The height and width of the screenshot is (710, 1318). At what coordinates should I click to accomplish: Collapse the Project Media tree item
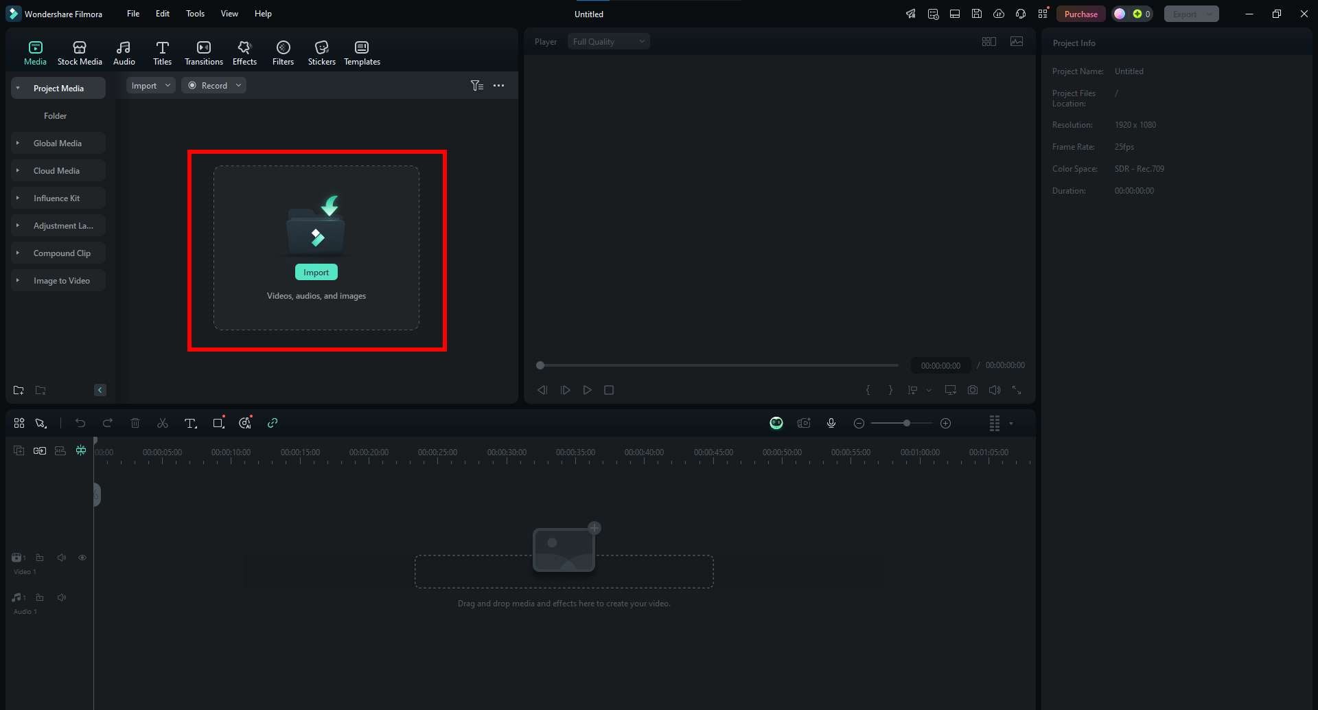click(x=18, y=89)
